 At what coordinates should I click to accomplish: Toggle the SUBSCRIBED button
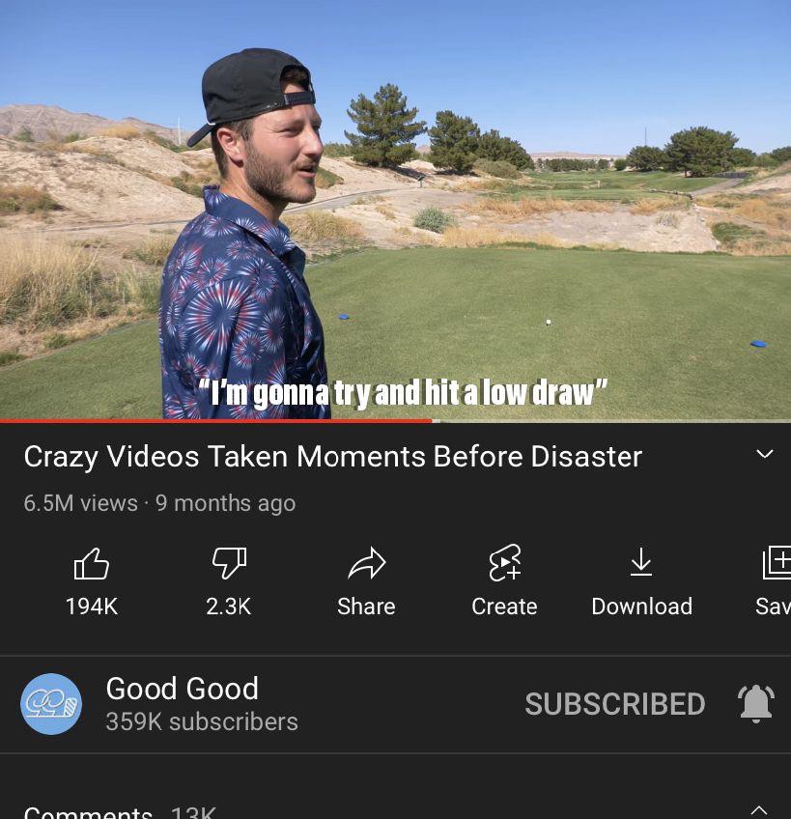click(x=615, y=704)
